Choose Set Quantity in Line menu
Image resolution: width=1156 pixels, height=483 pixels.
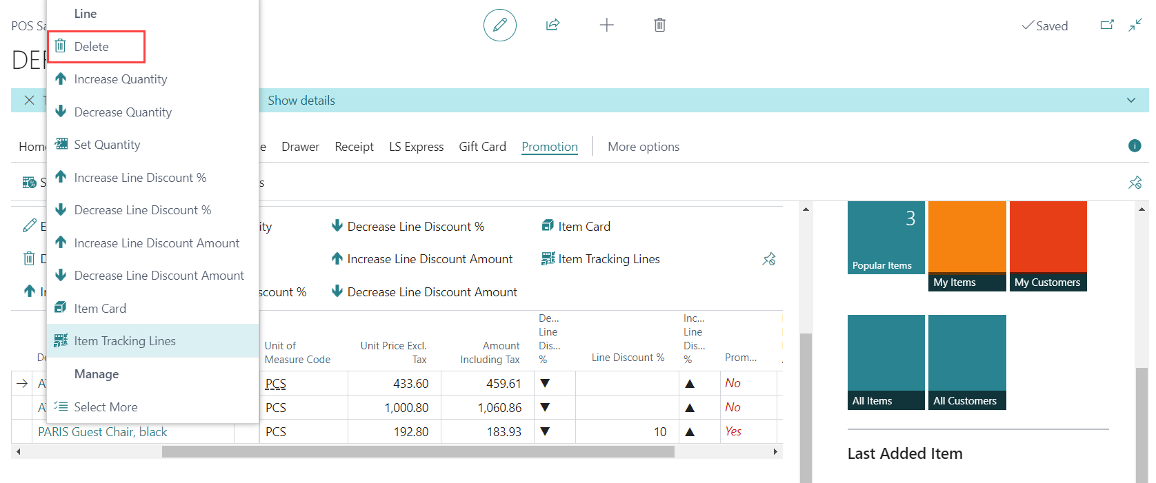coord(152,145)
